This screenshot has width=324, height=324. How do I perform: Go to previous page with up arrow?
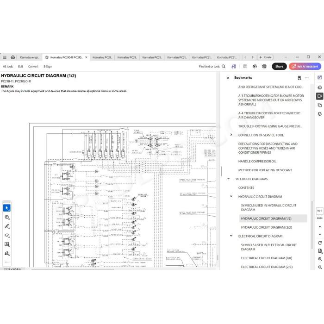point(320,227)
